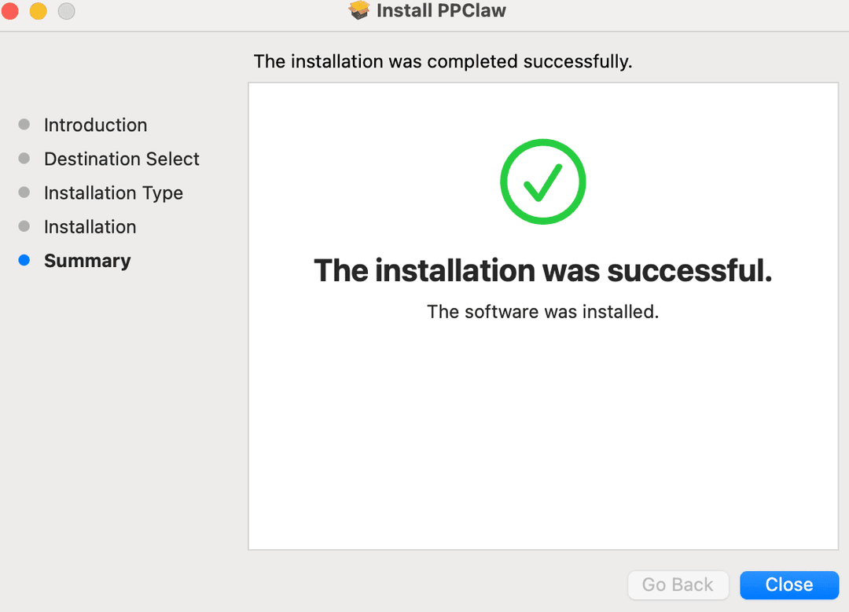Click the open-box icon above Install PPClaw text
The height and width of the screenshot is (612, 849).
359,10
